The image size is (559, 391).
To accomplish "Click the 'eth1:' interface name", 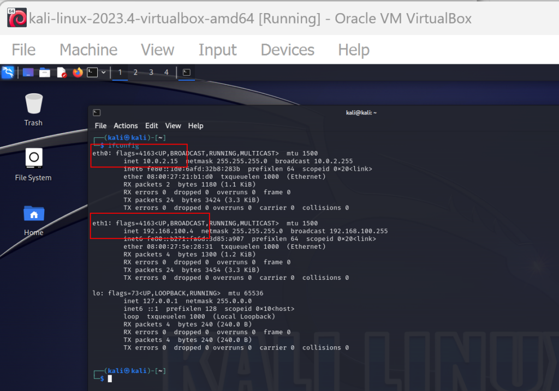I will [x=102, y=223].
